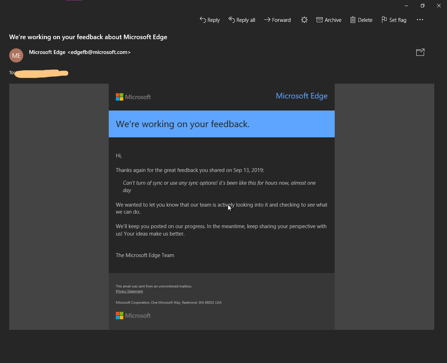Click the ME sender avatar circle
The image size is (447, 363).
(16, 55)
